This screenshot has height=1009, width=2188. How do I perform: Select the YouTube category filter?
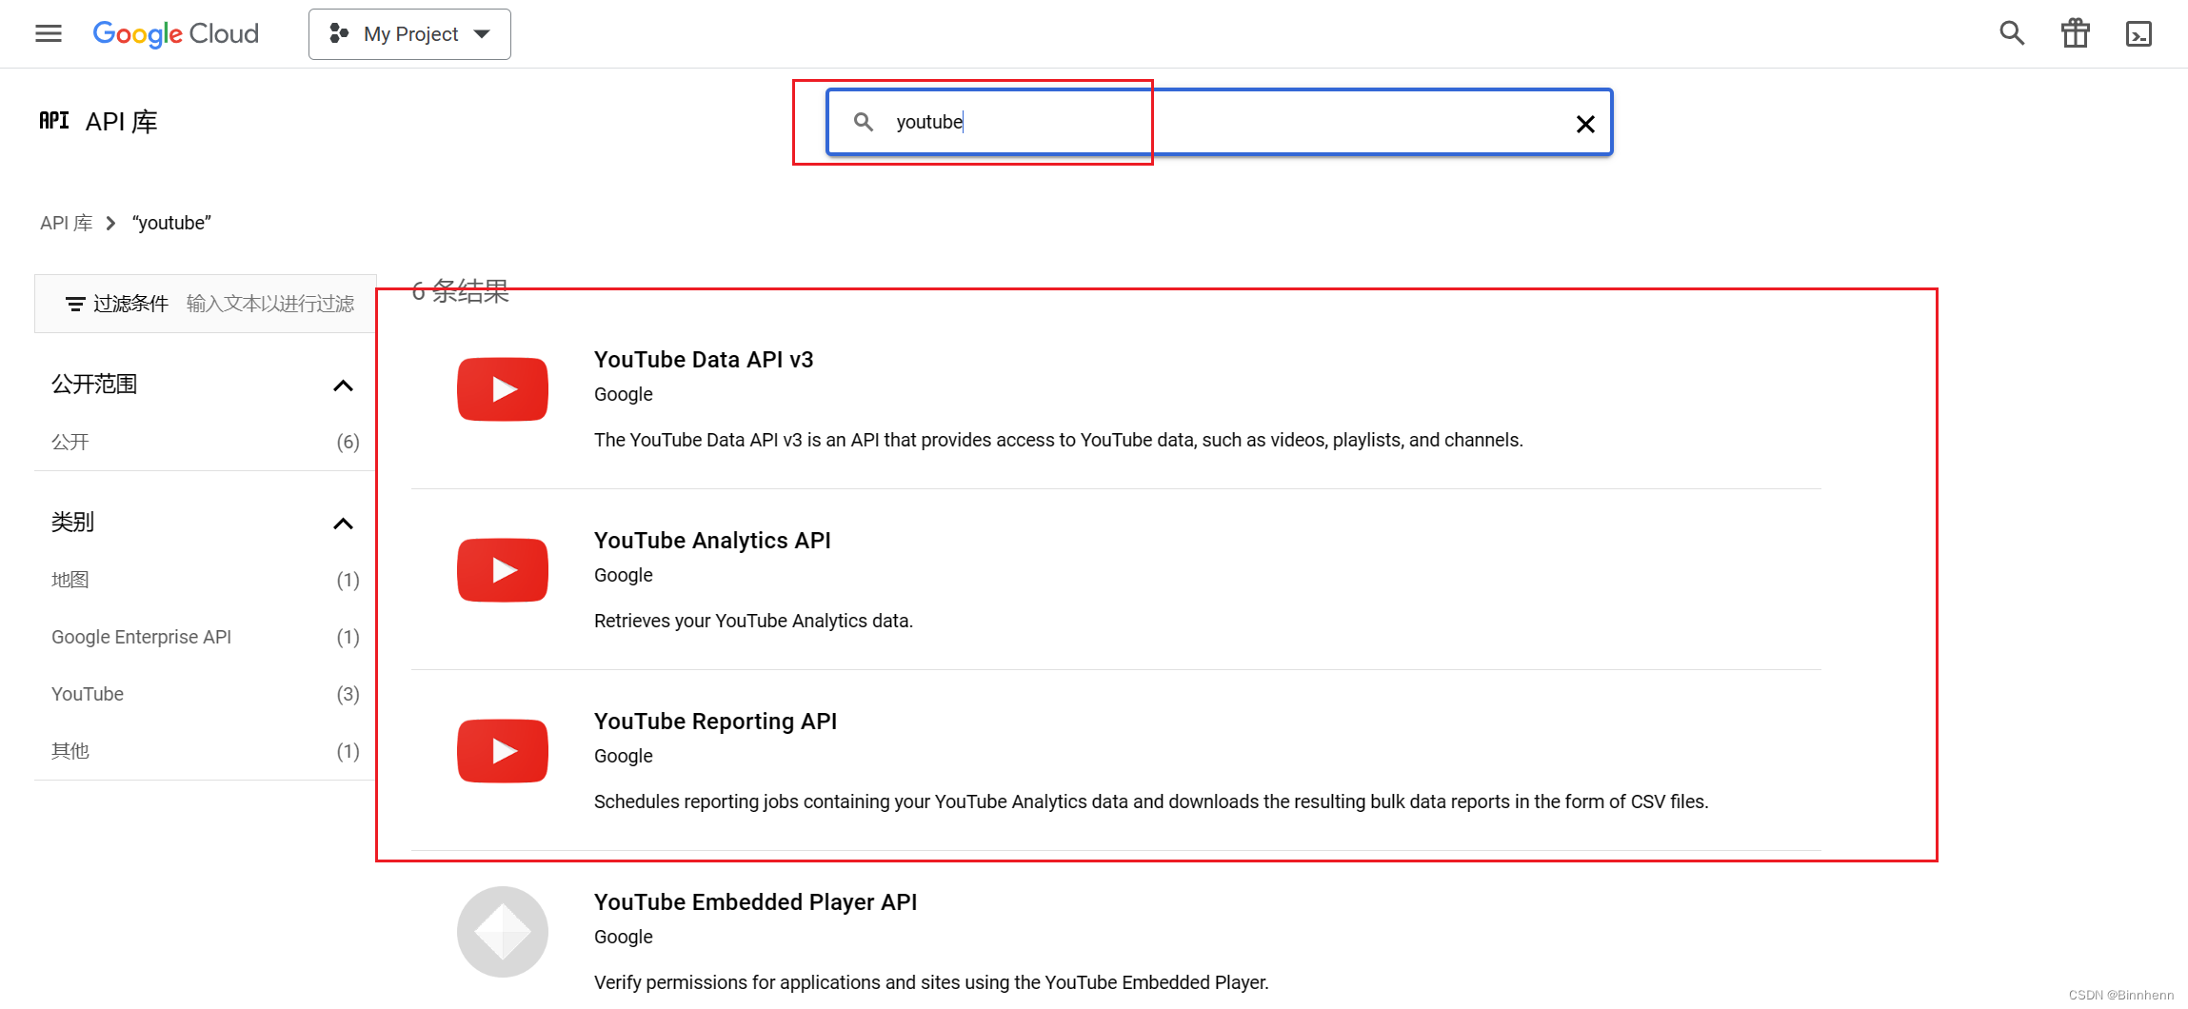(x=87, y=693)
